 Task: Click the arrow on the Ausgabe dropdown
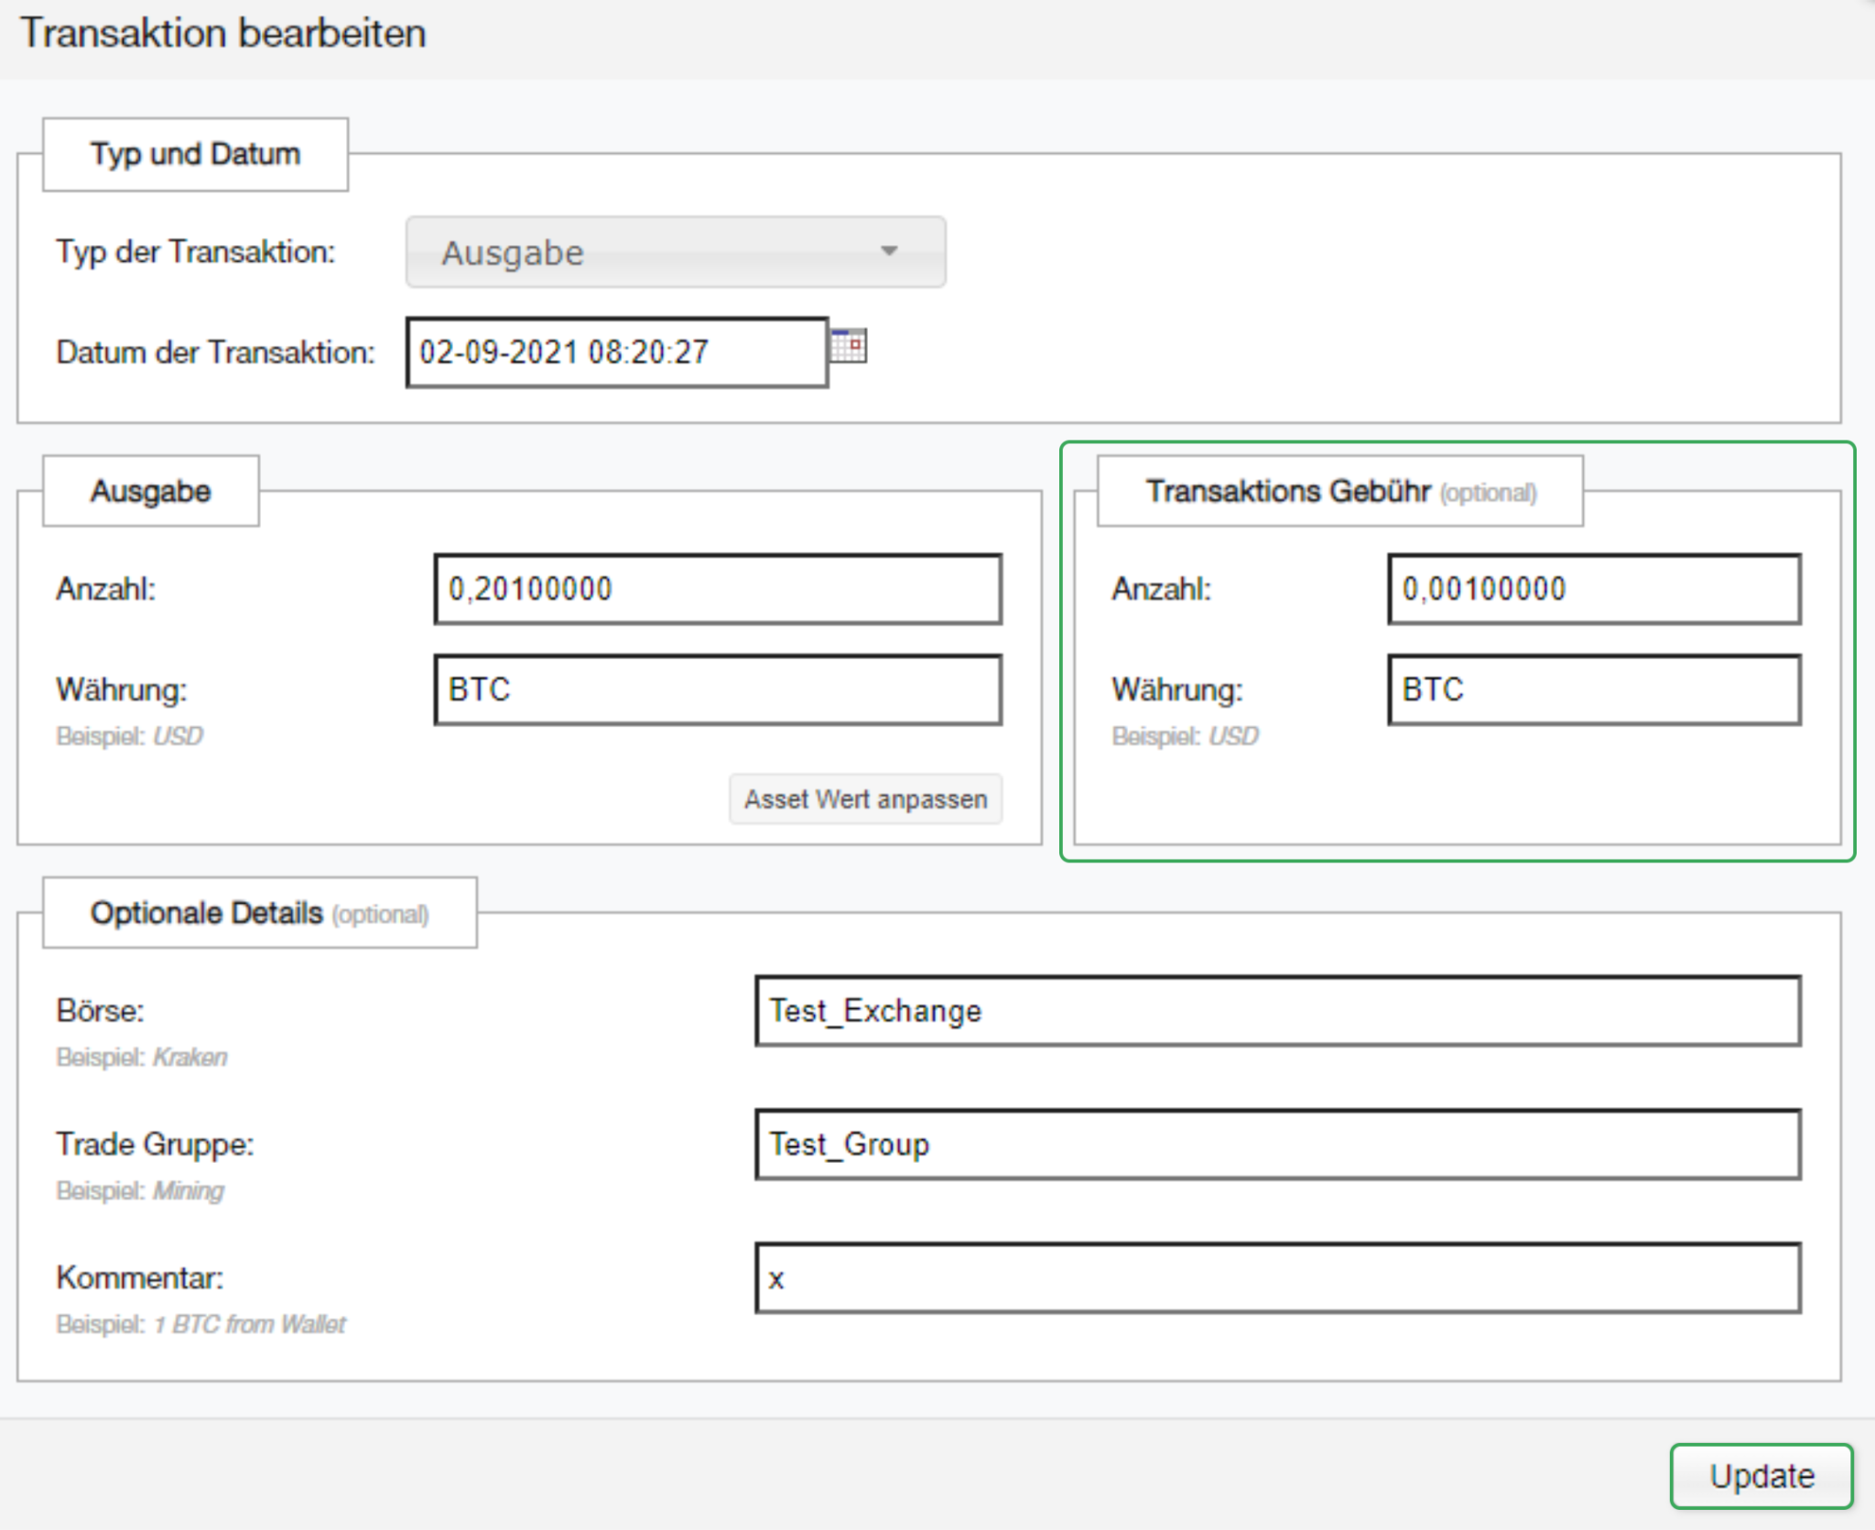pyautogui.click(x=888, y=251)
